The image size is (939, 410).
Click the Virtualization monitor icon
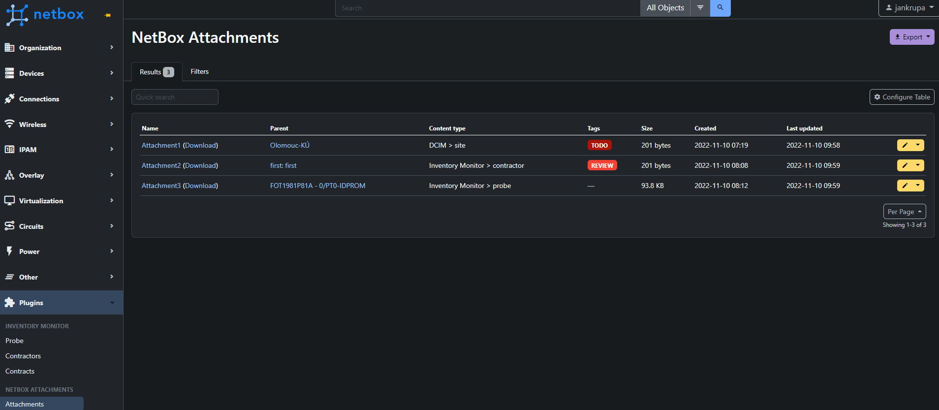point(9,200)
